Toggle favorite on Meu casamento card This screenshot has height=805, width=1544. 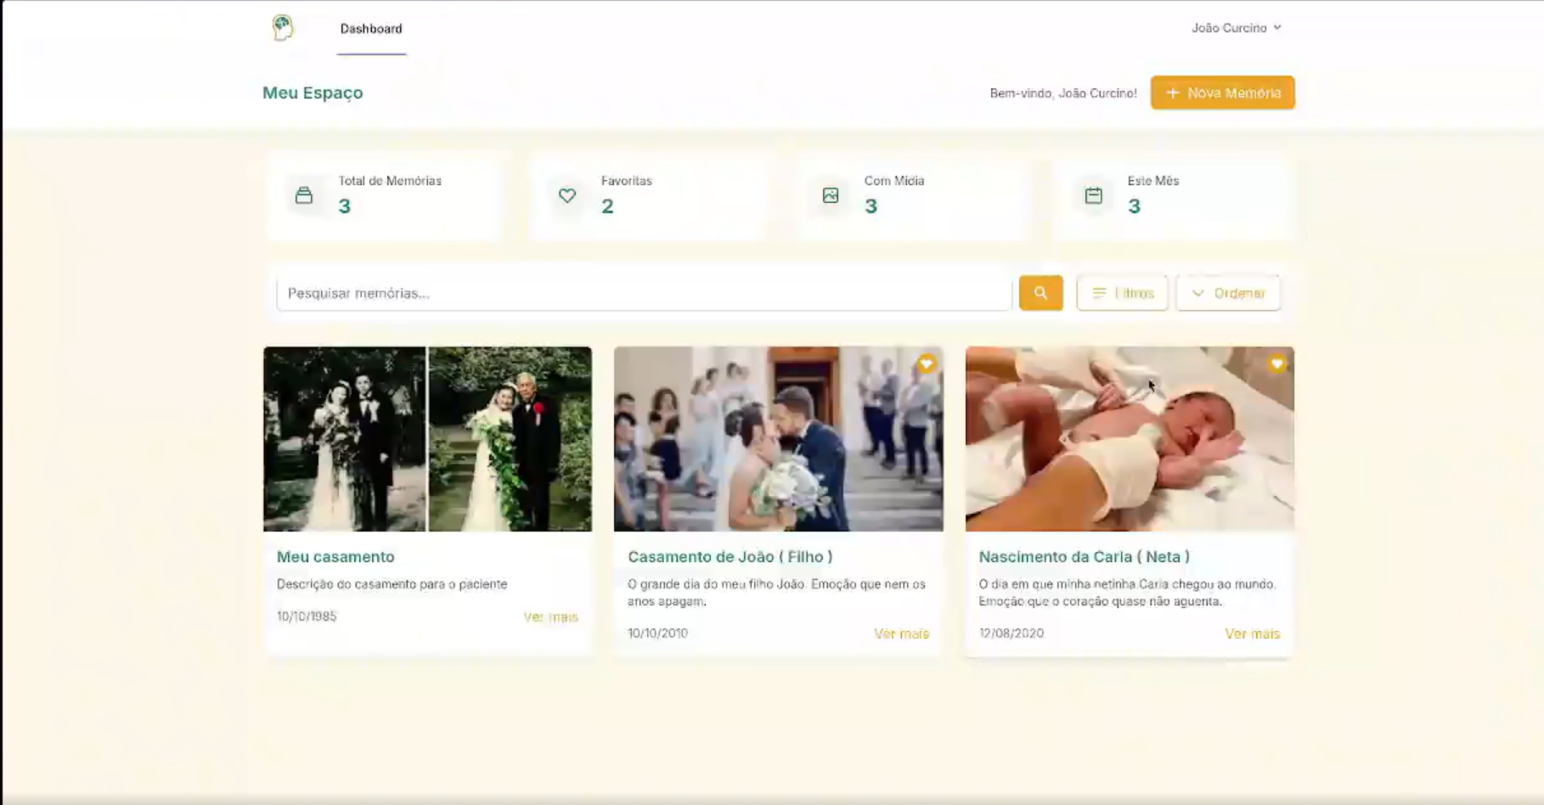click(576, 363)
